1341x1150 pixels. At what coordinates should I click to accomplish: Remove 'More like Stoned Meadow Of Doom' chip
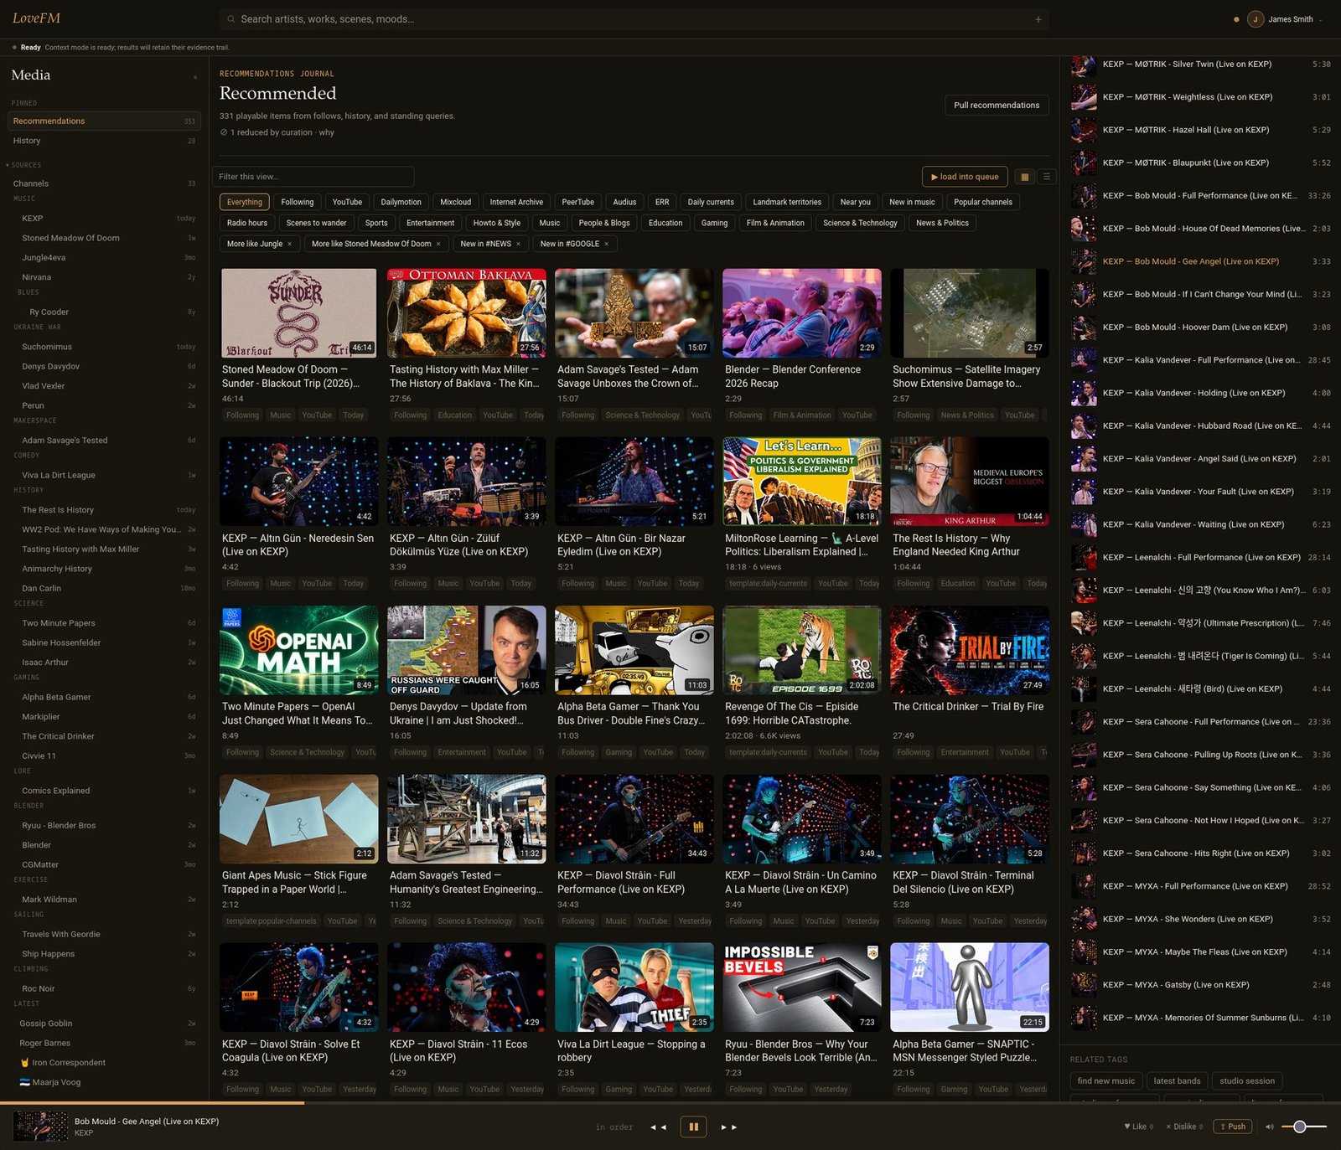coord(438,244)
